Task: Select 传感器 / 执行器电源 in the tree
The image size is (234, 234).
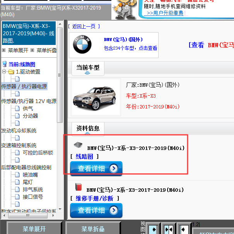Action: 24,86
